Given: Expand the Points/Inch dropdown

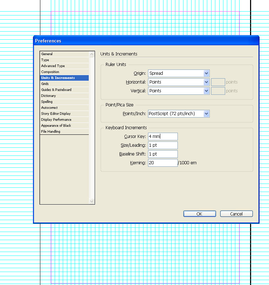Looking at the screenshot, I should tap(179, 114).
